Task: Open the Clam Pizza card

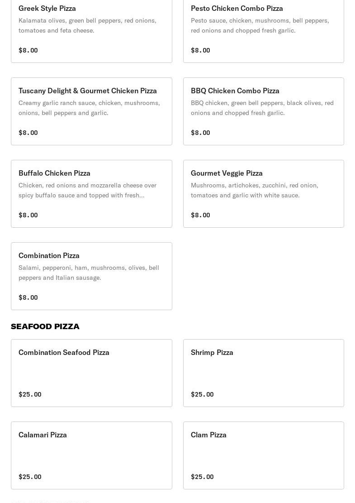Action: pos(263,455)
